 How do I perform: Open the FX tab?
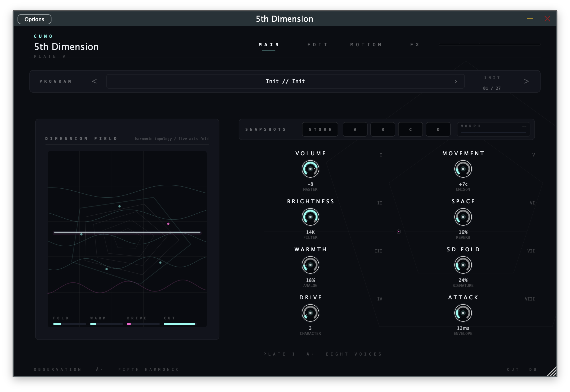414,44
